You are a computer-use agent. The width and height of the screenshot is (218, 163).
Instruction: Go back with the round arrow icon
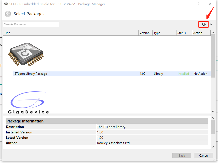pyautogui.click(x=8, y=14)
